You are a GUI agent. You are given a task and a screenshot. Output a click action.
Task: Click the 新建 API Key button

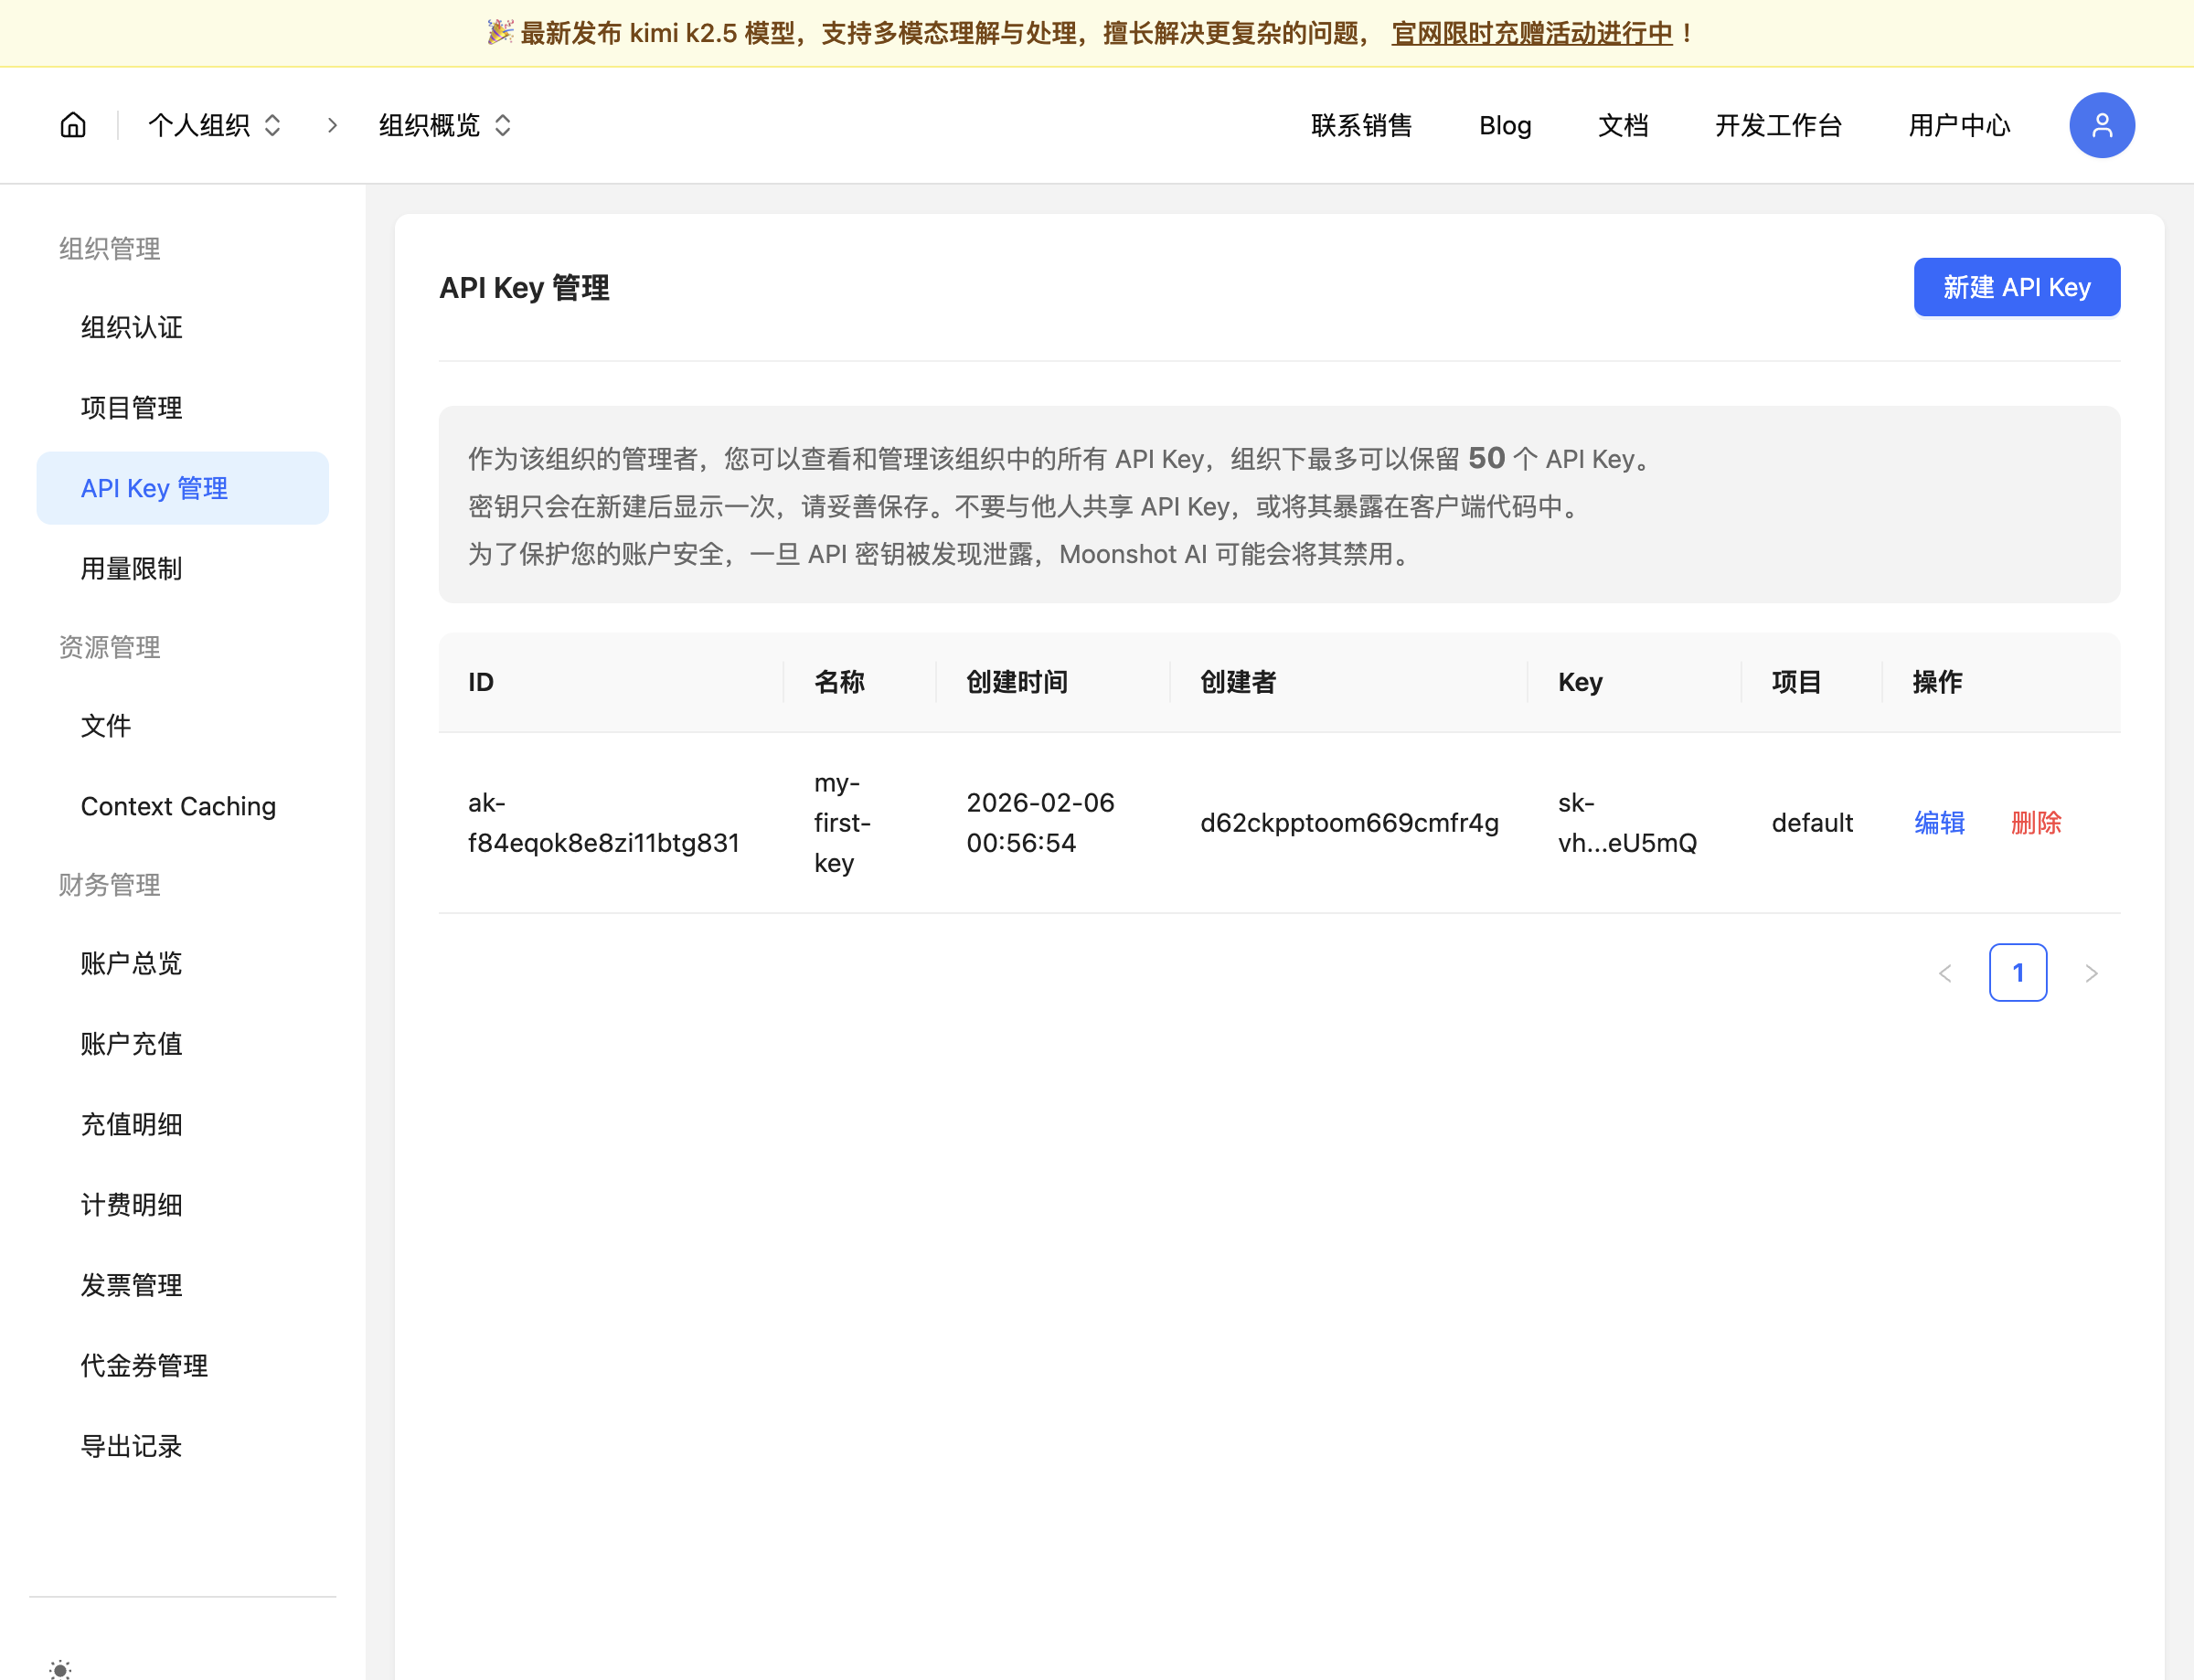[x=2016, y=287]
